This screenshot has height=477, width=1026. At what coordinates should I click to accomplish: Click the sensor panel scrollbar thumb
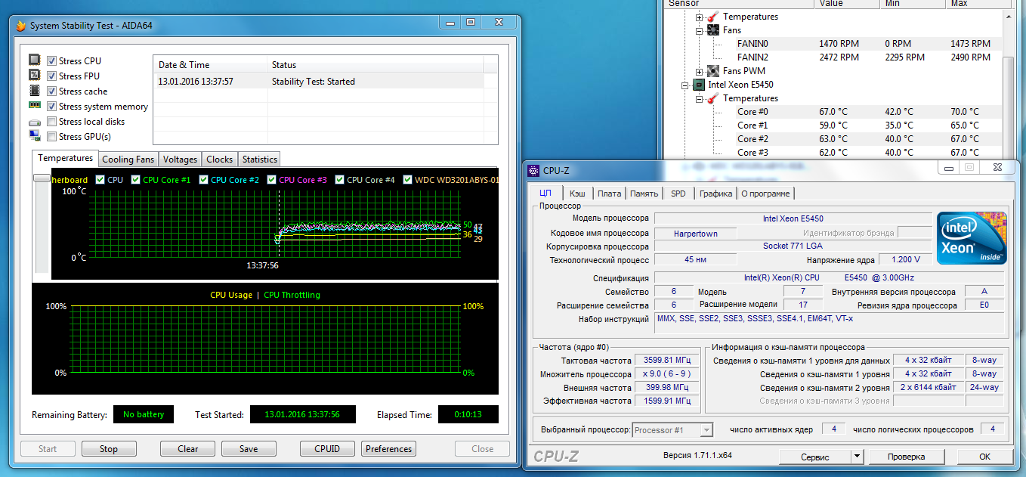[x=1007, y=110]
